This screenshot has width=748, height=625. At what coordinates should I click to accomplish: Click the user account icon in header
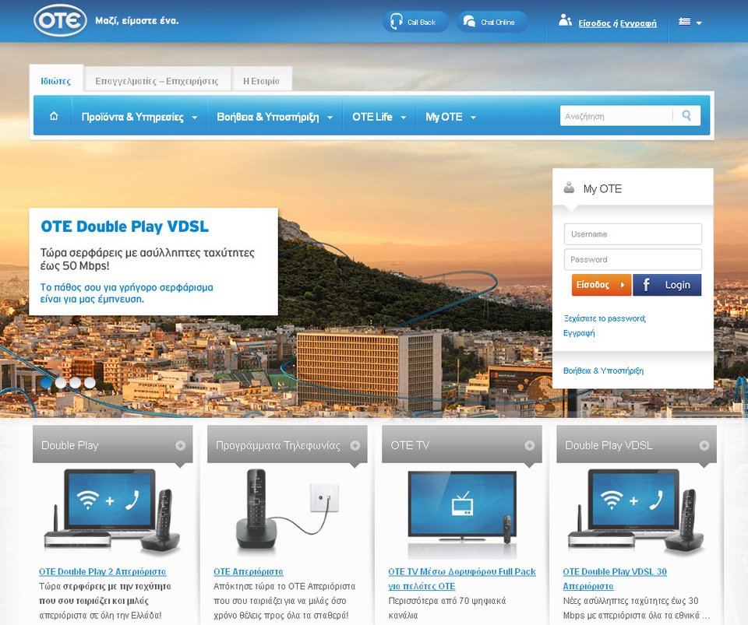565,20
